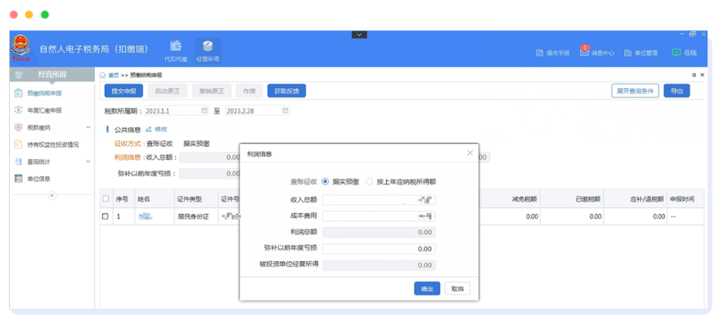Click the 收入总额 input in dialog

pos(379,200)
